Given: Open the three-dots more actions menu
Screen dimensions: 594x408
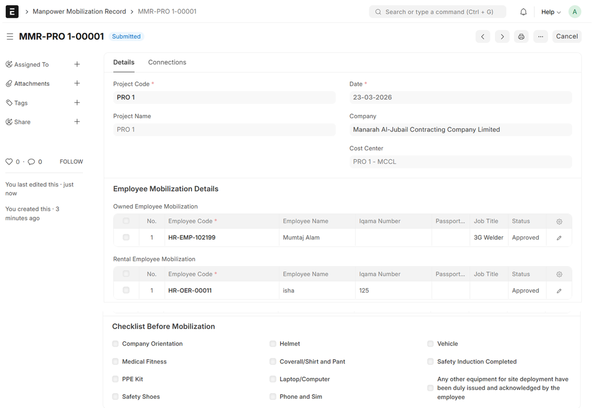Looking at the screenshot, I should [x=540, y=37].
